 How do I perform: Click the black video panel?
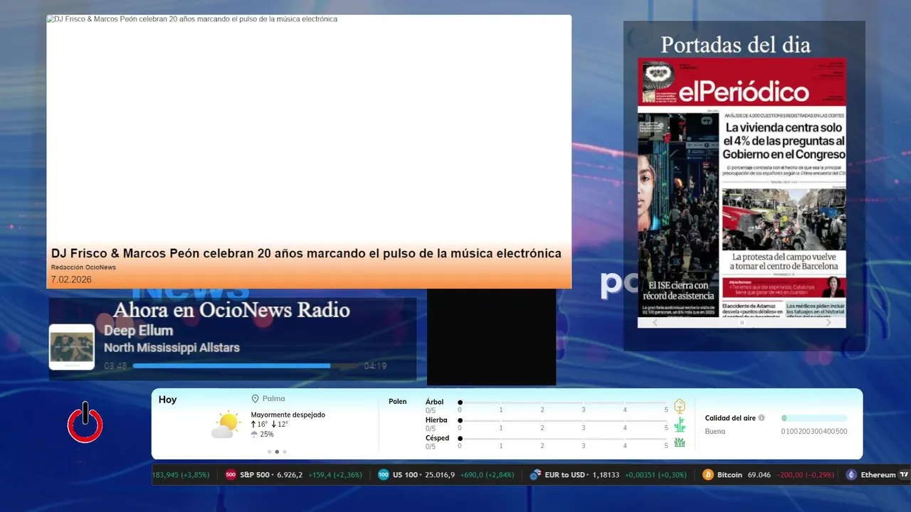pyautogui.click(x=491, y=337)
